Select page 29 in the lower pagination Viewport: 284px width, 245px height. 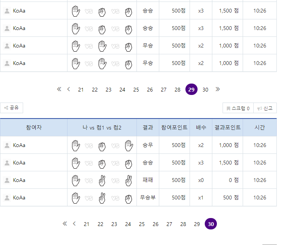197,224
